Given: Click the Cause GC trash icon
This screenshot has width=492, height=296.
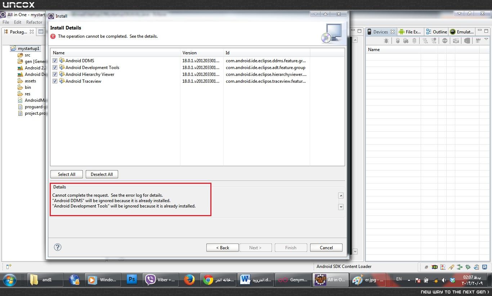Looking at the screenshot, I should [414, 41].
